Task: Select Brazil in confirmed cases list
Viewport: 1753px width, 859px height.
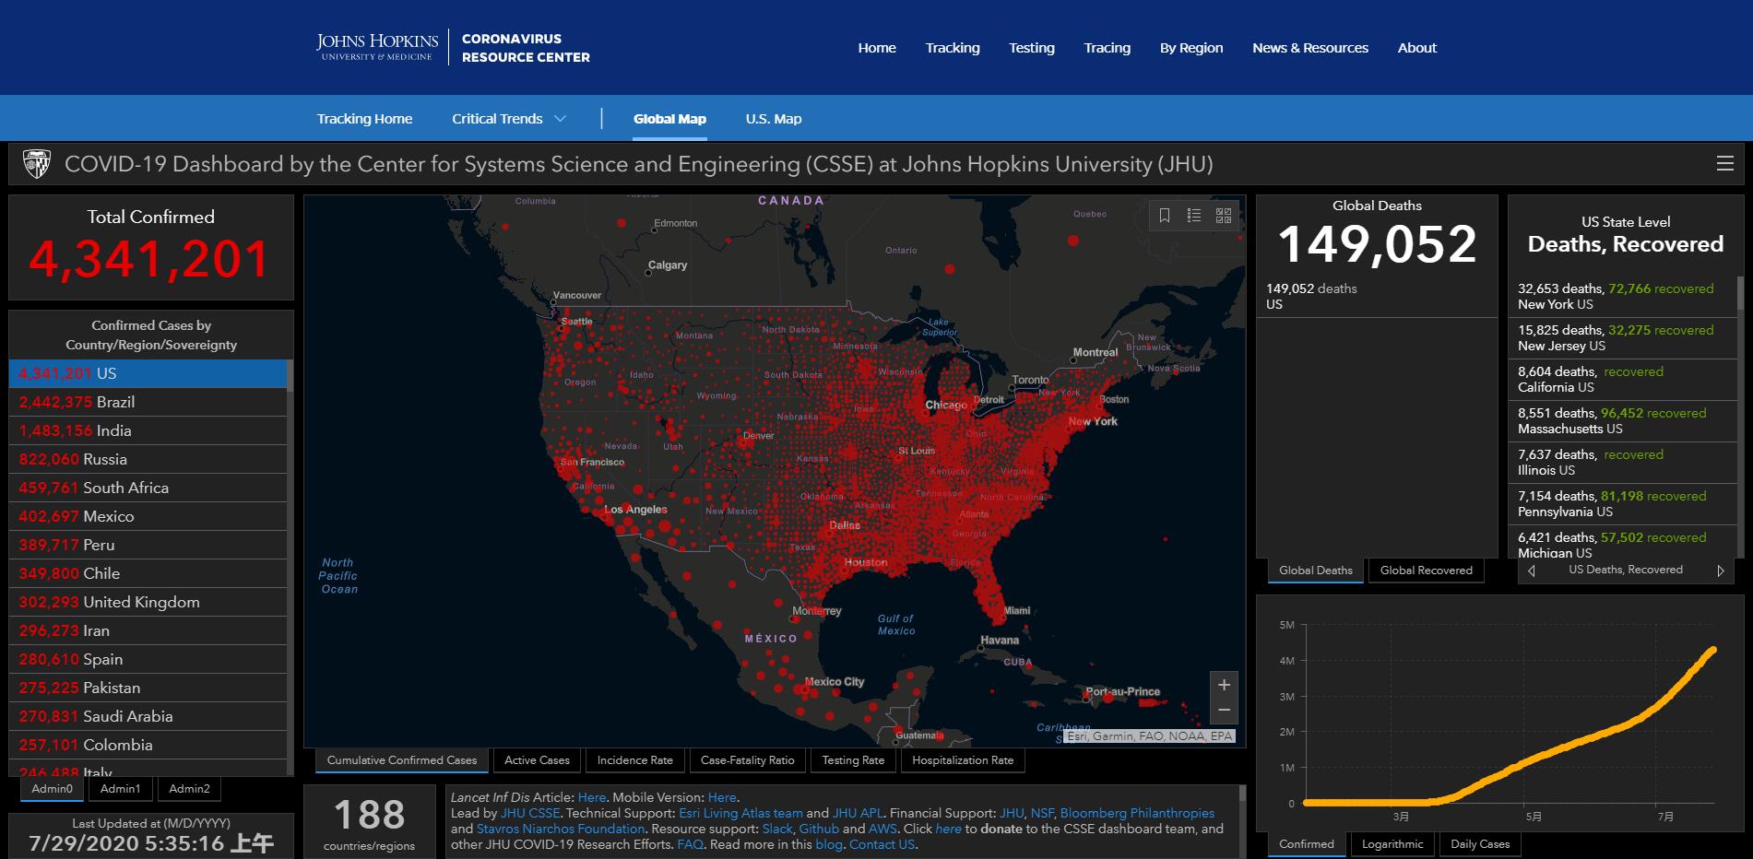Action: [148, 402]
